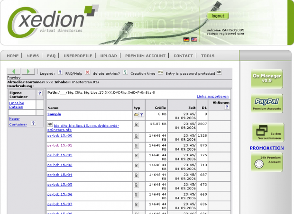The width and height of the screenshot is (294, 214).
Task: Click the green back arrow button
Action: (14, 71)
